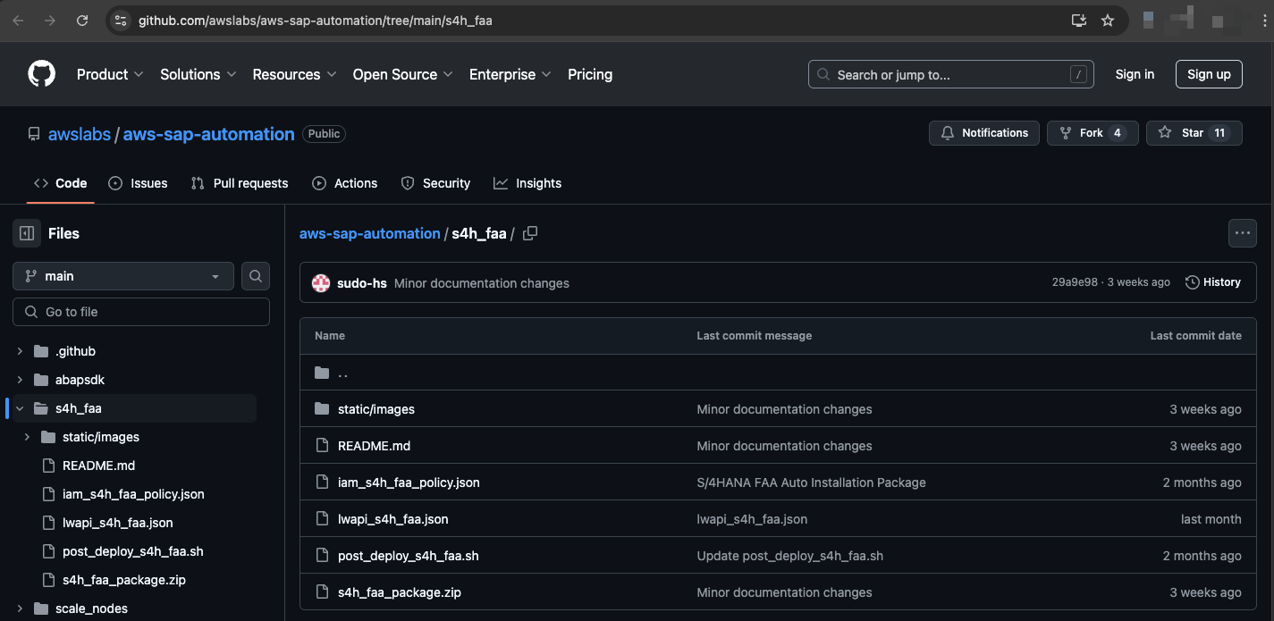
Task: Bookmark page with star icon in address bar
Action: [x=1108, y=21]
